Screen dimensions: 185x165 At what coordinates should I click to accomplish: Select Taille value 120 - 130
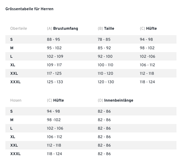pos(106,82)
